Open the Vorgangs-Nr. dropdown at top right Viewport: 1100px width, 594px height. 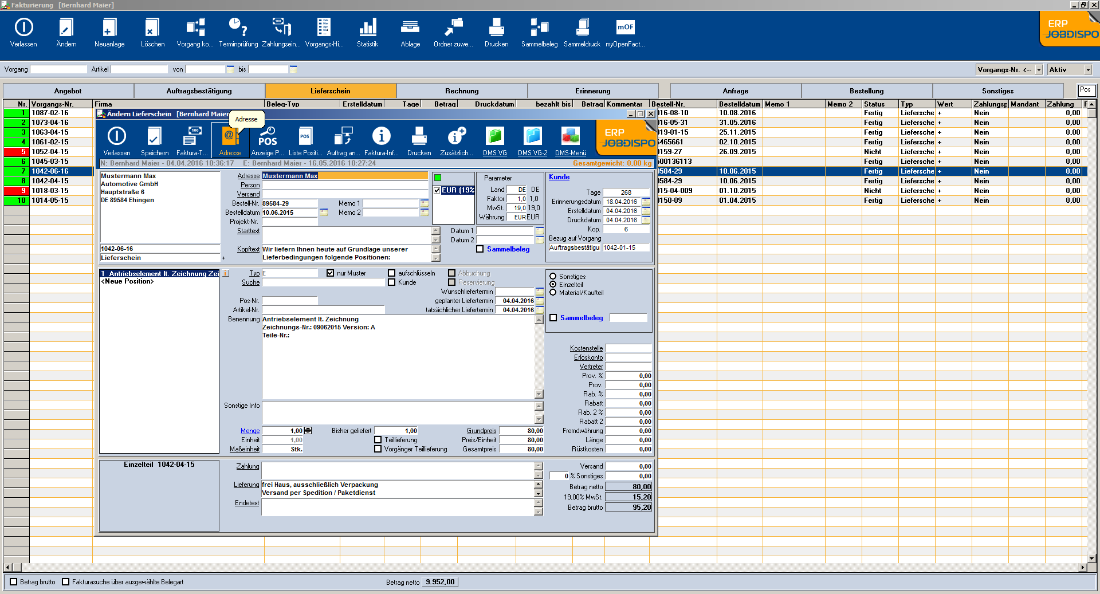[1038, 69]
